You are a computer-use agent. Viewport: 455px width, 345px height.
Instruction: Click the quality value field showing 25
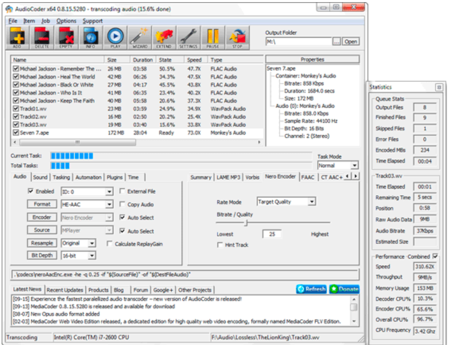pos(272,234)
